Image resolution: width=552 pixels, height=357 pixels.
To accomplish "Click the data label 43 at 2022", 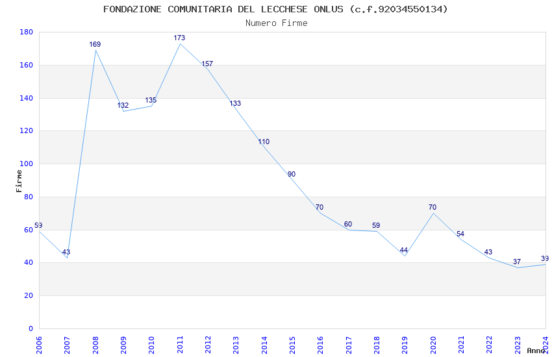I will (488, 252).
